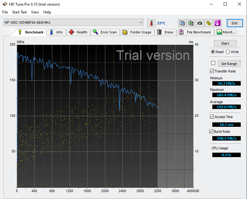
Task: Click the copy screenshot to clipboard icon
Action: tap(191, 23)
